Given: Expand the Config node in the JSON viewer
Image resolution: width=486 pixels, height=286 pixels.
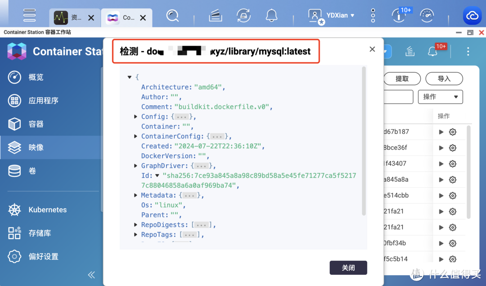Looking at the screenshot, I should [136, 116].
